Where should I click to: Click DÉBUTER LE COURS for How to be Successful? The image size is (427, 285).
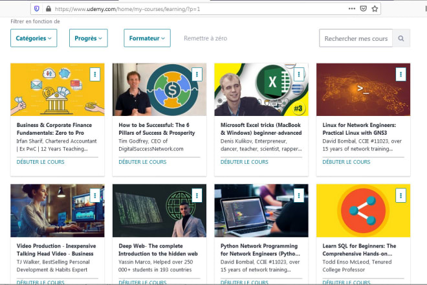point(142,162)
